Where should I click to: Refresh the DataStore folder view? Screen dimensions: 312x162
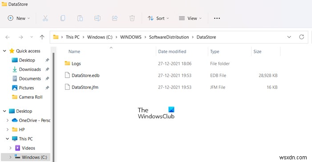point(301,37)
